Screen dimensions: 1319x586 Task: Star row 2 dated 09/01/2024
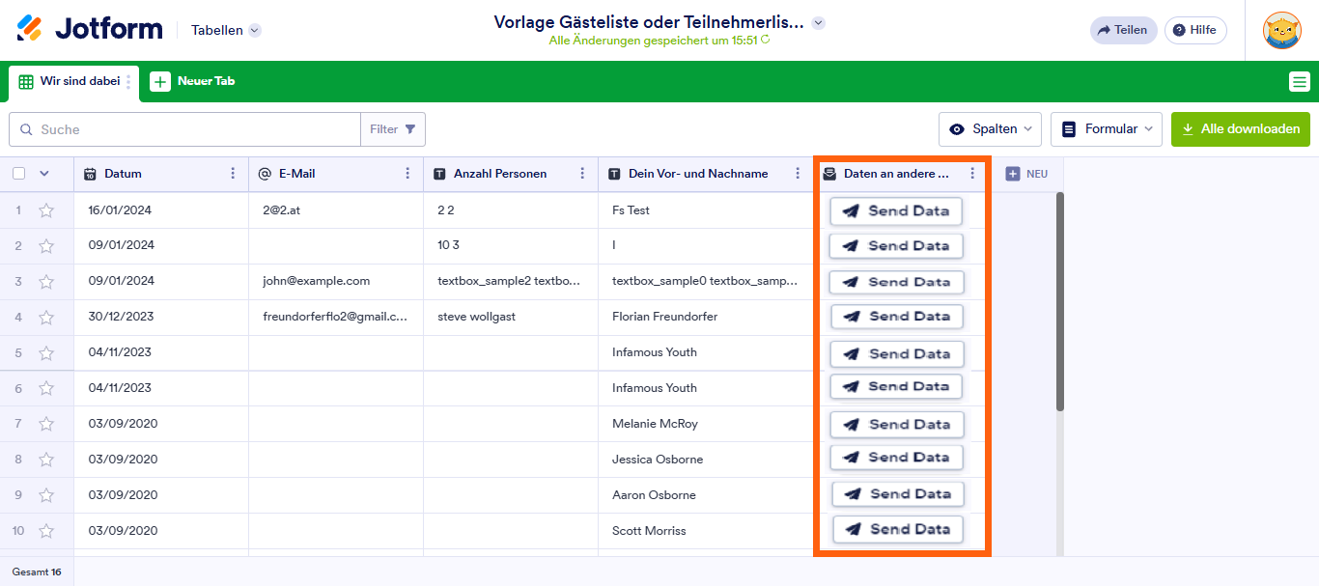click(45, 246)
